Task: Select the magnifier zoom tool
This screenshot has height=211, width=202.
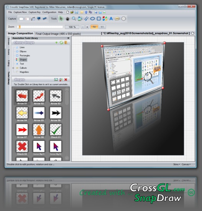Action: 74,18
